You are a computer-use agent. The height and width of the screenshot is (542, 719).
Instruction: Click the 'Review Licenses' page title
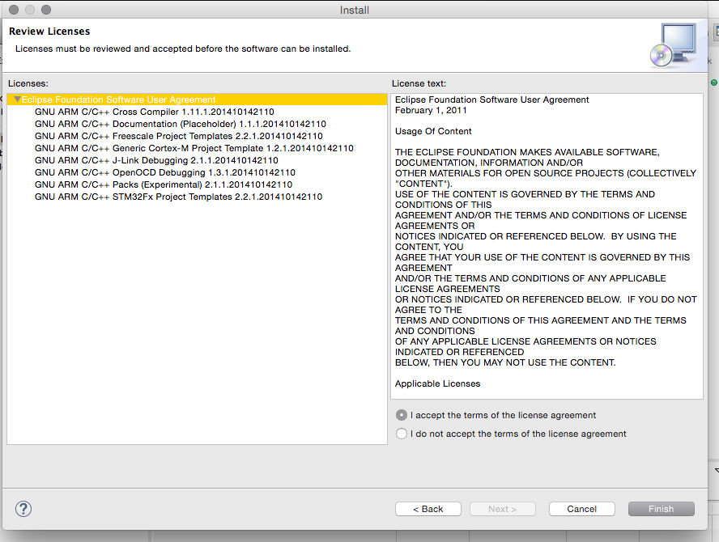[x=49, y=32]
